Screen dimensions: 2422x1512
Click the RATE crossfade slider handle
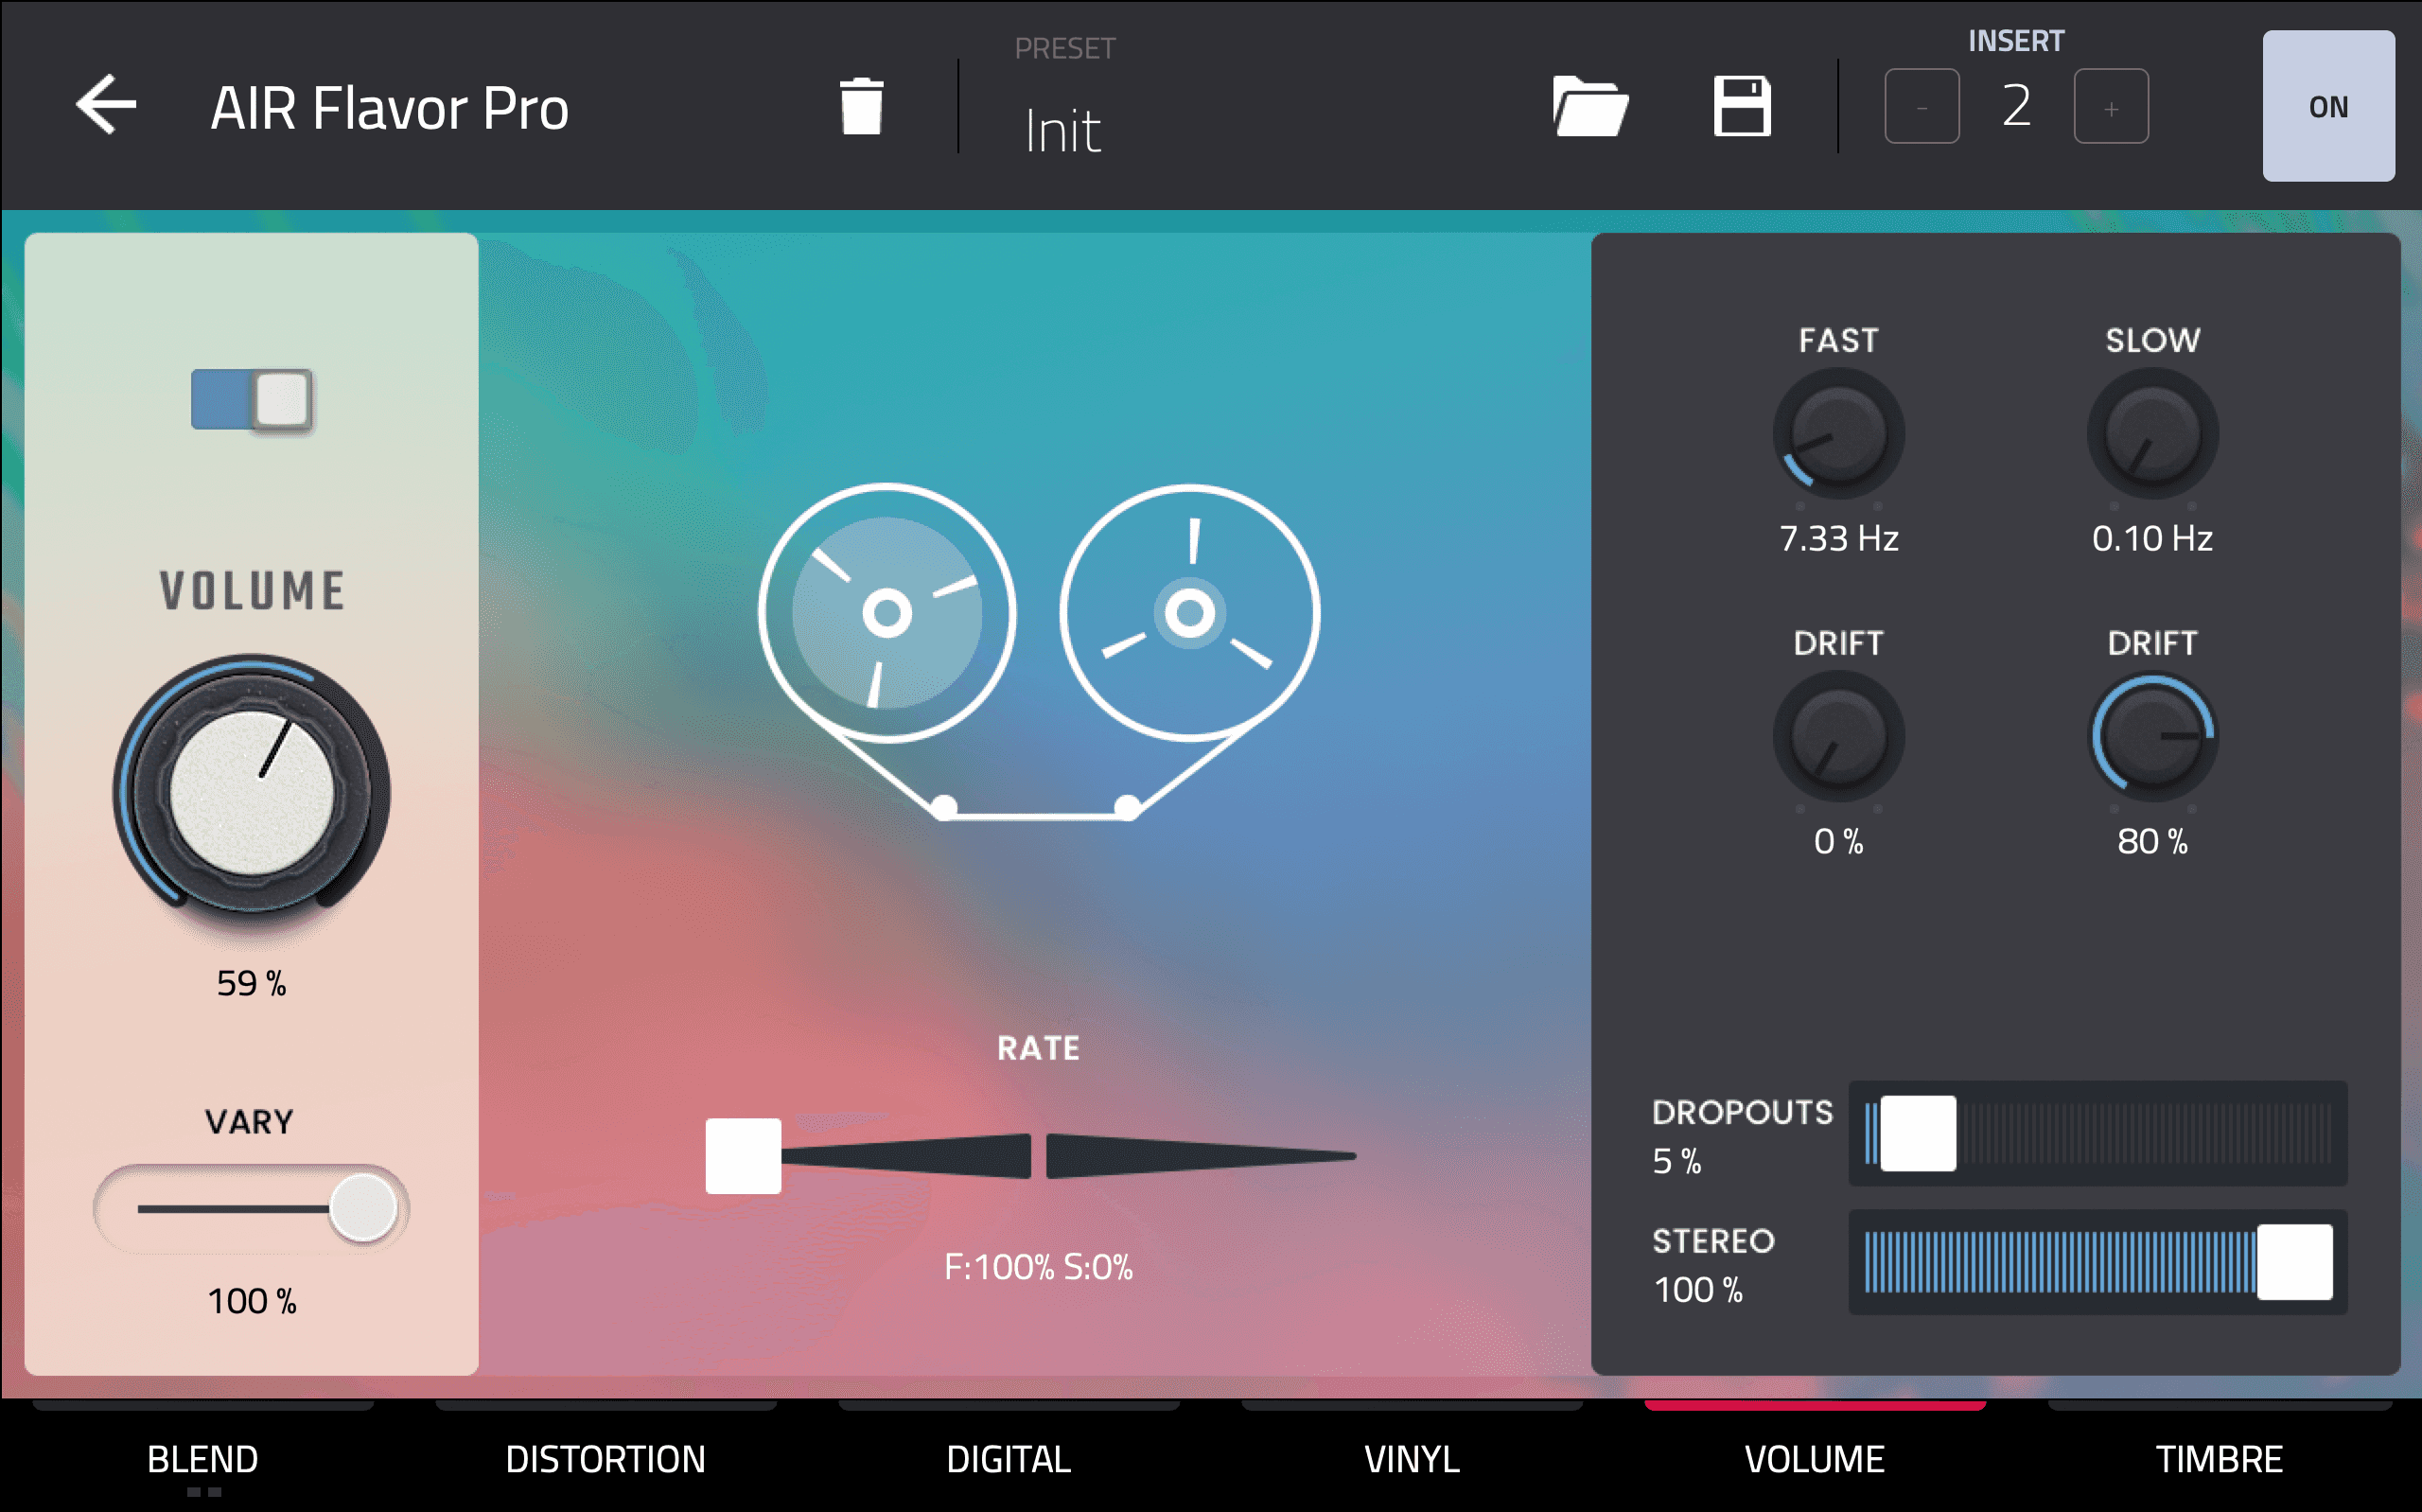(x=743, y=1156)
